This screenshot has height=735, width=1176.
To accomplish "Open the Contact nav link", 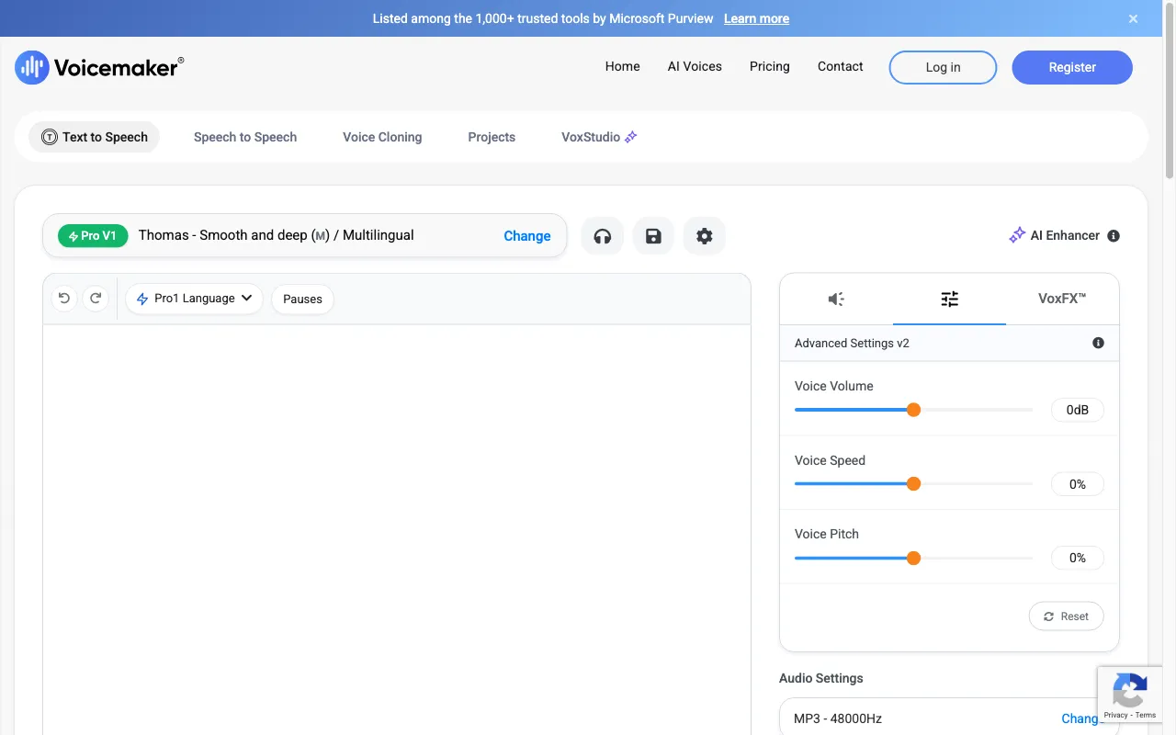I will (x=841, y=66).
